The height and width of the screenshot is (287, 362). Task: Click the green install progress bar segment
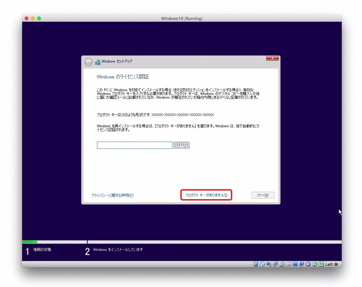point(30,242)
